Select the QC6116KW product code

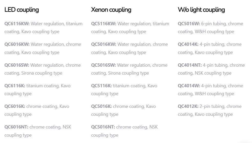pyautogui.click(x=17, y=24)
